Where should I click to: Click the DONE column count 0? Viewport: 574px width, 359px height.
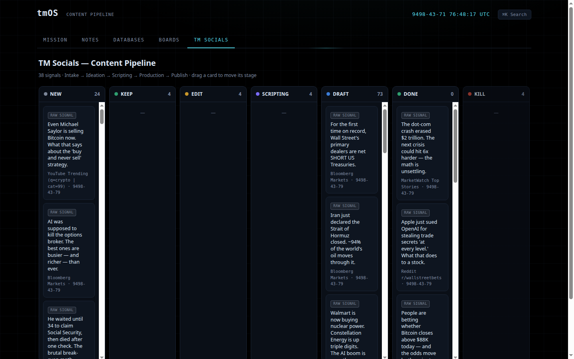tap(452, 94)
